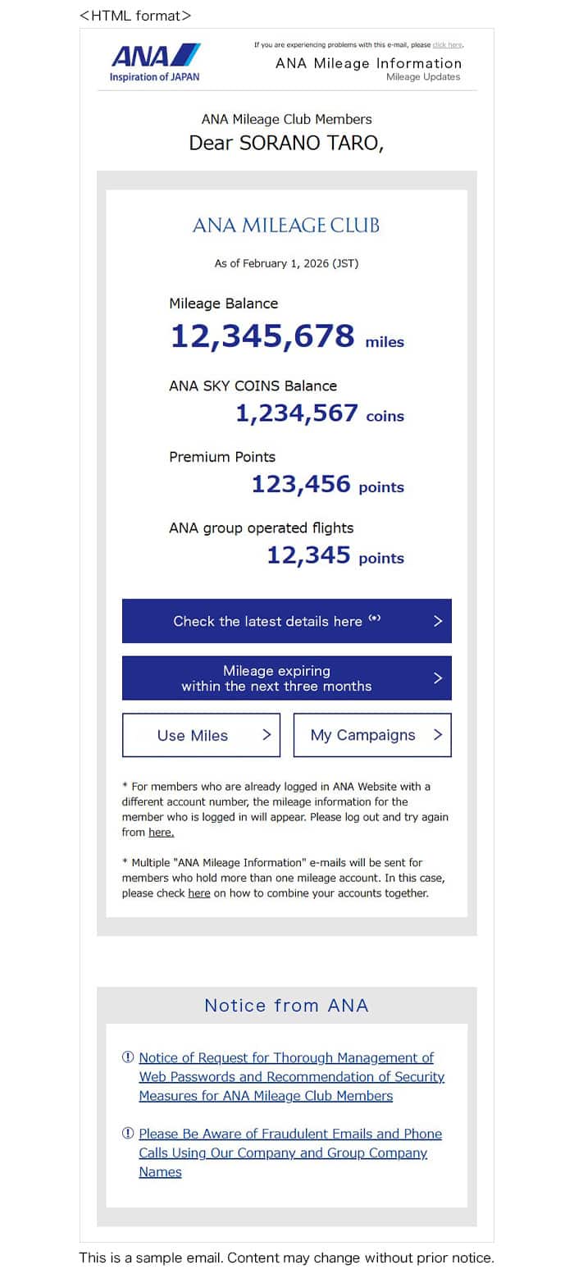The width and height of the screenshot is (574, 1283).
Task: Click the 12,345,678 miles balance figure
Action: point(262,336)
